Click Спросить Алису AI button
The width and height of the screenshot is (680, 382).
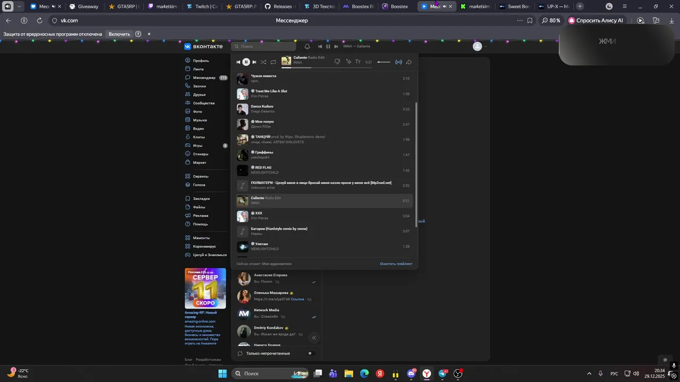tap(596, 20)
